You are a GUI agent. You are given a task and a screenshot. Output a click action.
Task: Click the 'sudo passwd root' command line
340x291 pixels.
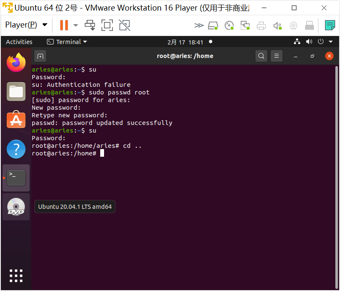tap(90, 92)
